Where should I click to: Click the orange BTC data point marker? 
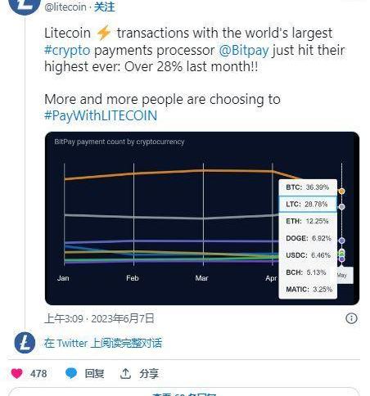tap(341, 191)
